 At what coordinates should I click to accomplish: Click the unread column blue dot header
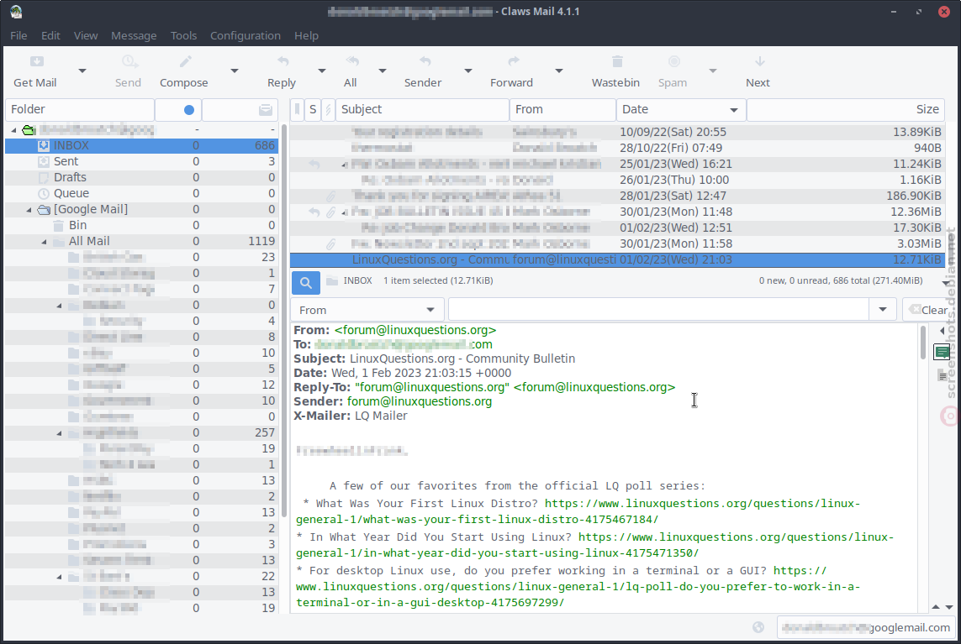click(189, 110)
